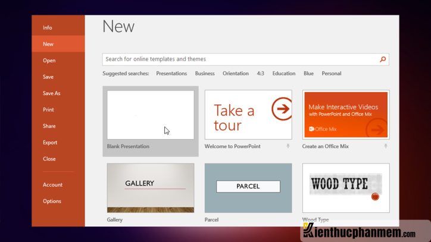Click the Parcel caption text
The height and width of the screenshot is (242, 431).
tap(211, 220)
